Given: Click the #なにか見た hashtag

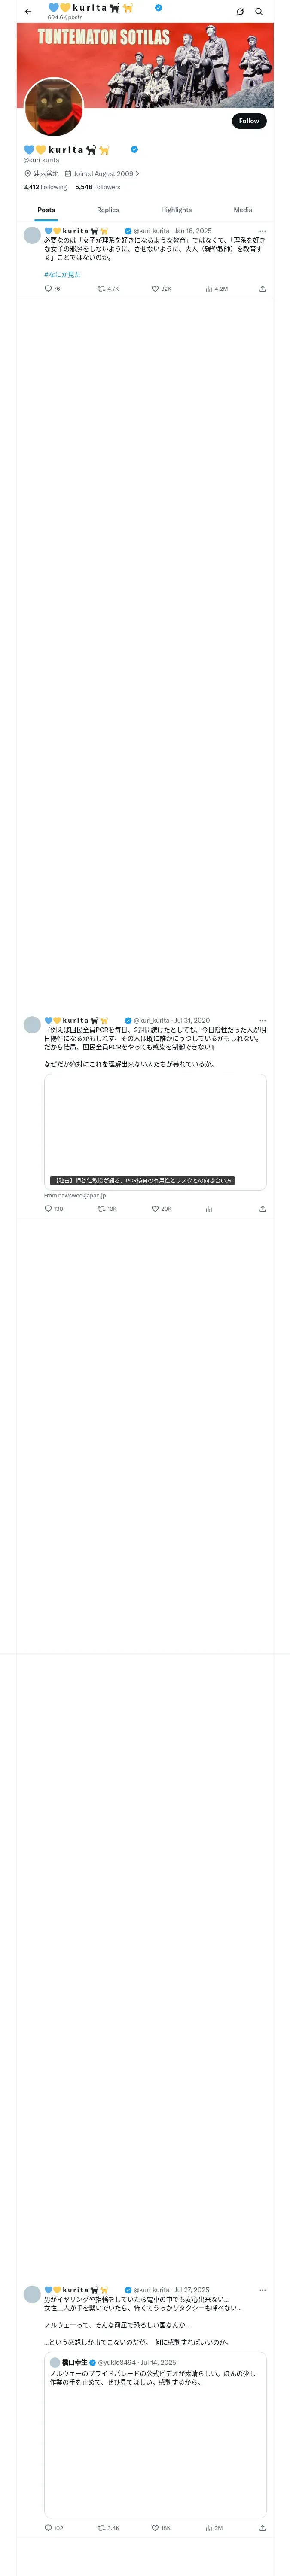Looking at the screenshot, I should (x=62, y=274).
